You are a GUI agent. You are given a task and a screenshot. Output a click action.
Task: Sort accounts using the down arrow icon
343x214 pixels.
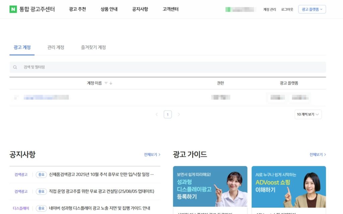pos(111,83)
